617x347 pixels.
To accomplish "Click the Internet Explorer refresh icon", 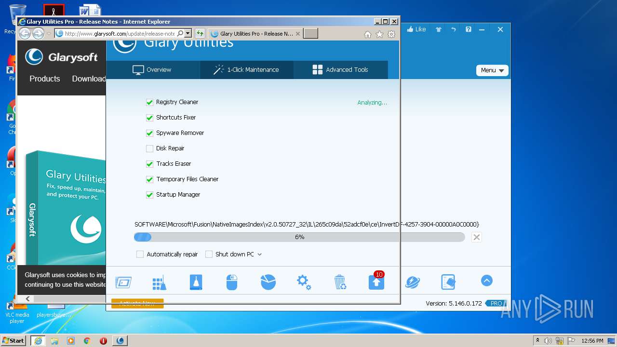I will coord(200,33).
